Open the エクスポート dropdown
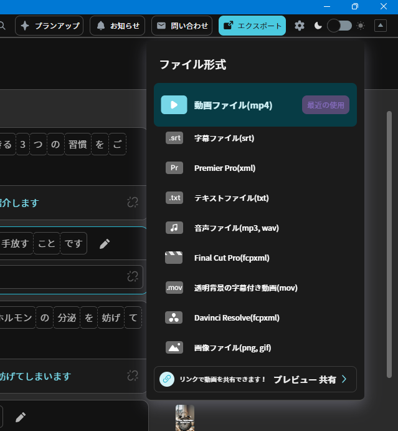398x431 pixels. [252, 26]
